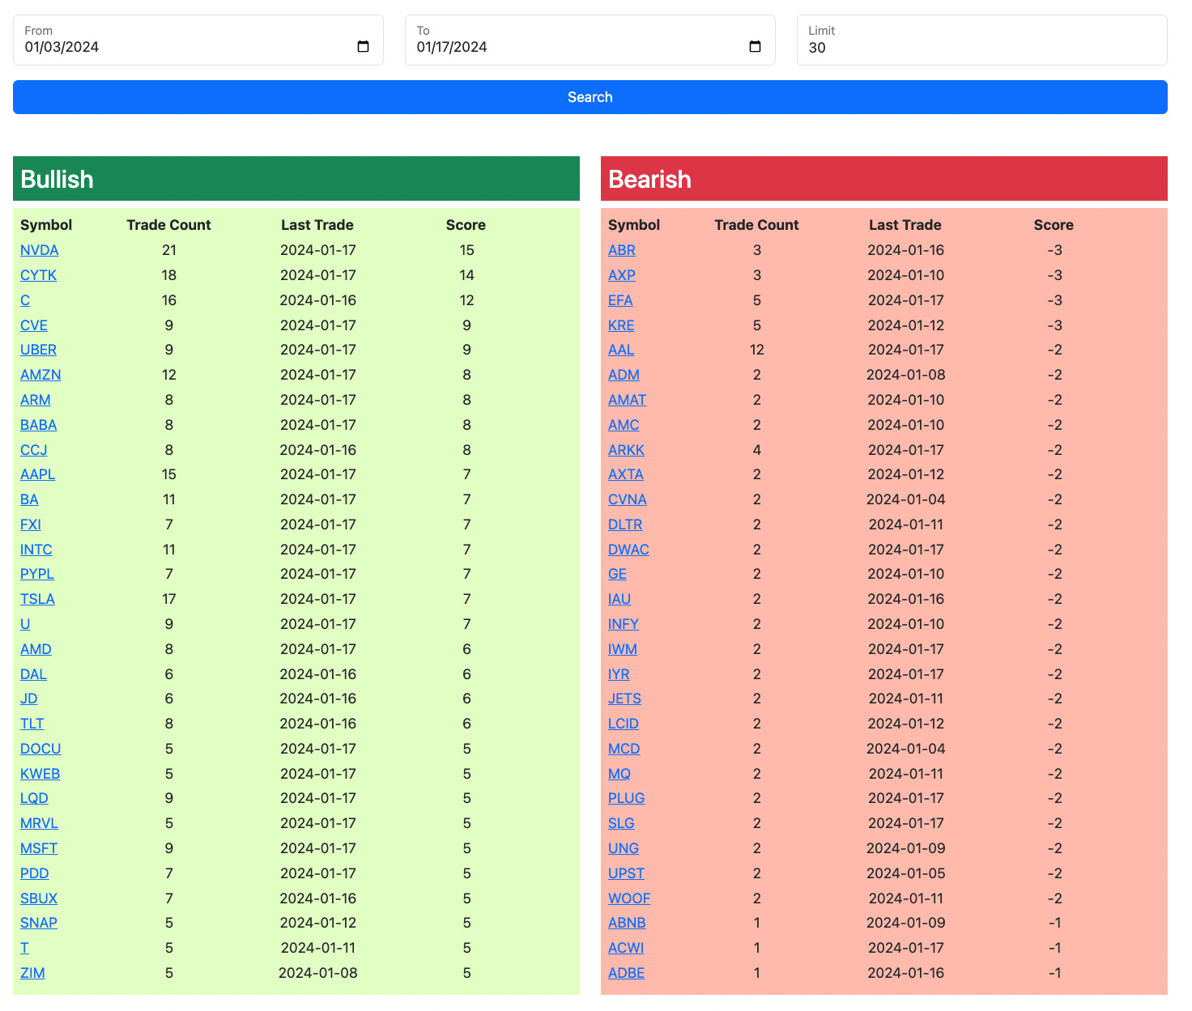Click the To date field 01/17/2024
The height and width of the screenshot is (1011, 1192).
tap(590, 40)
